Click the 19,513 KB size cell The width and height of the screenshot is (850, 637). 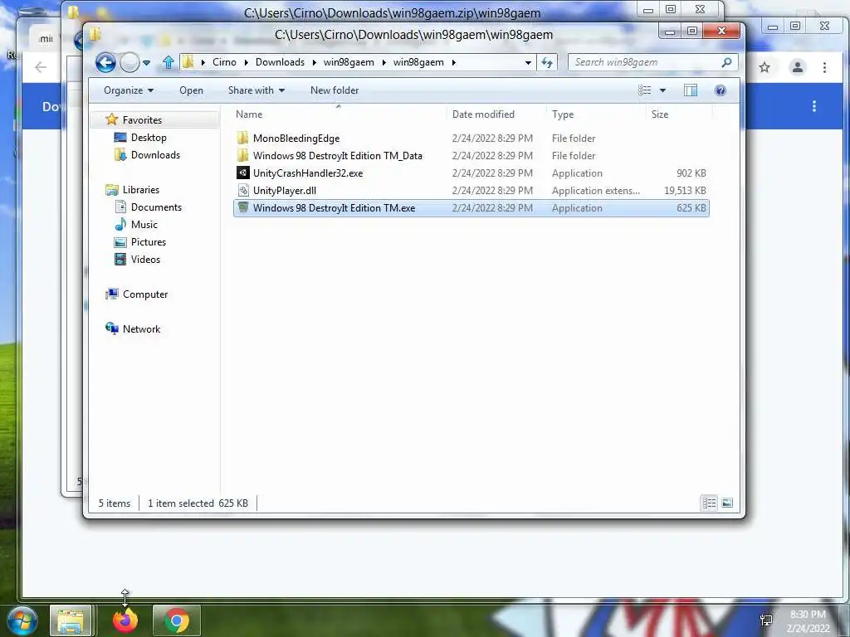click(x=685, y=190)
